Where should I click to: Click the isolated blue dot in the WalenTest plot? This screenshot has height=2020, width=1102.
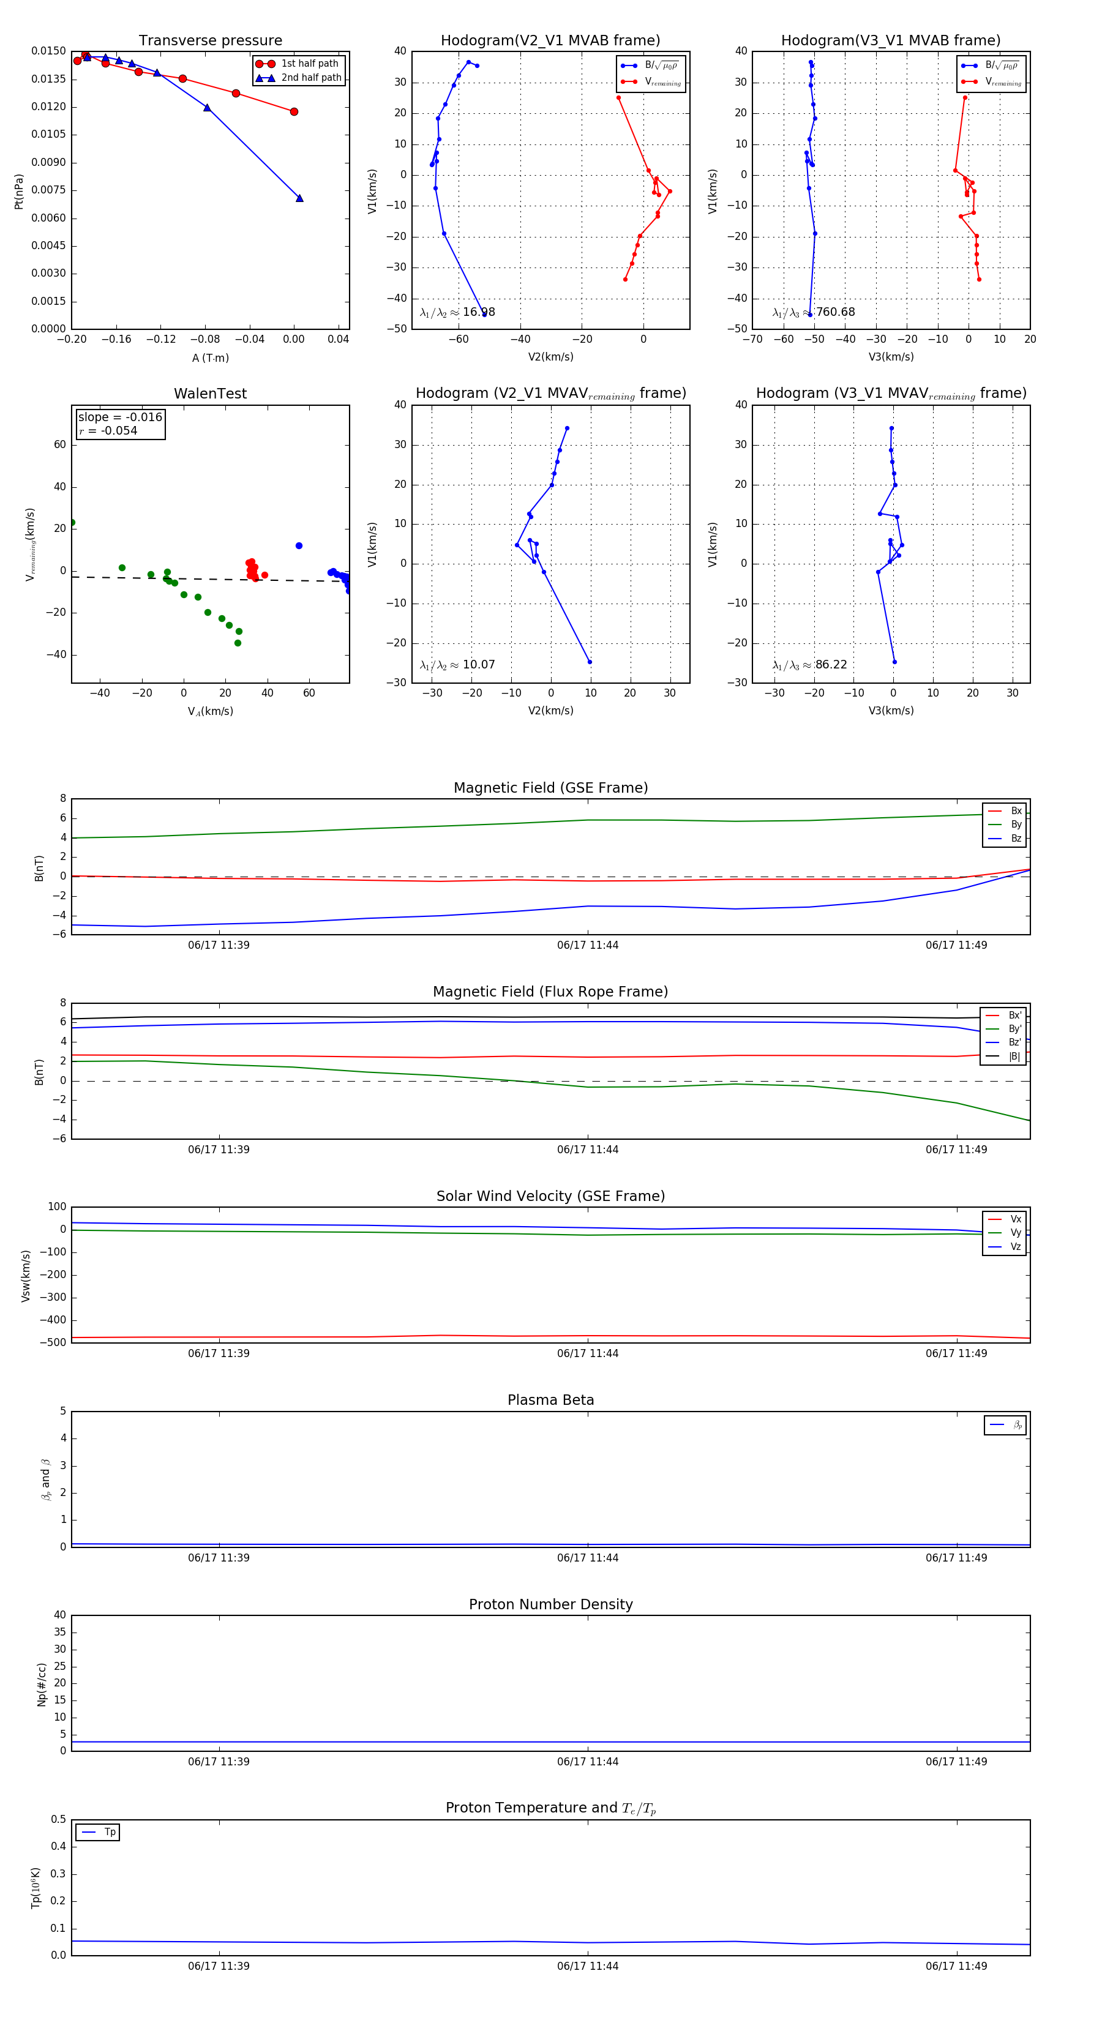click(x=299, y=546)
